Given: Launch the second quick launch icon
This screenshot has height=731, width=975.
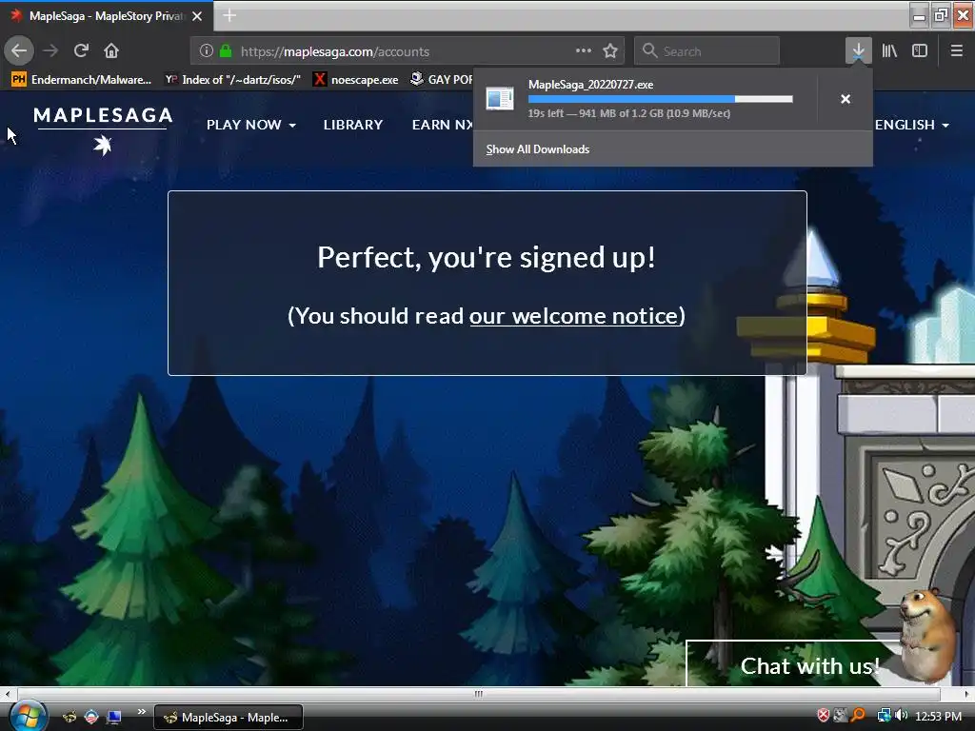Looking at the screenshot, I should tap(91, 717).
